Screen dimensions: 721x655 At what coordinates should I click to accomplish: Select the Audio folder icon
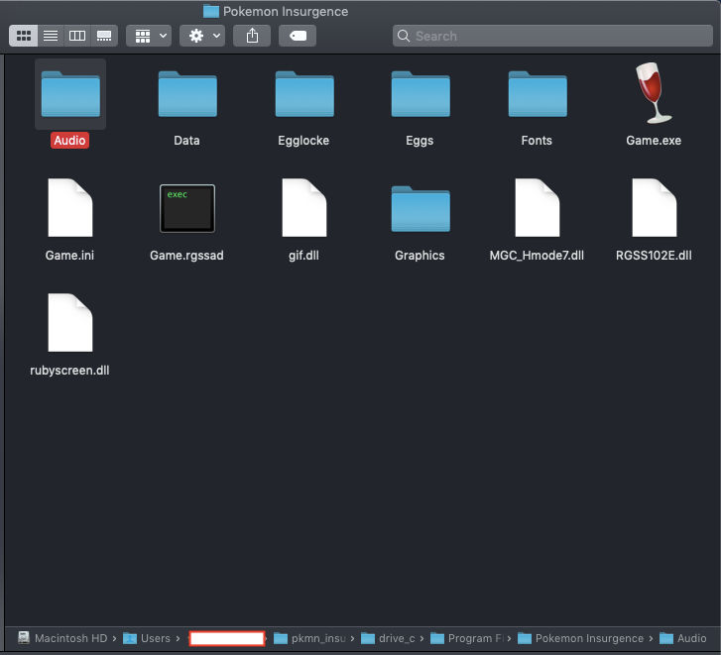pyautogui.click(x=70, y=94)
